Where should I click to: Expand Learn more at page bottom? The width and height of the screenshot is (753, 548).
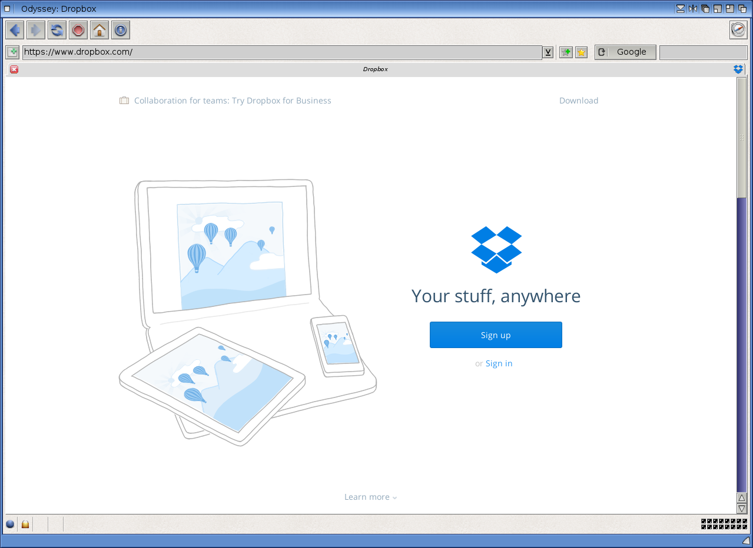(x=370, y=497)
